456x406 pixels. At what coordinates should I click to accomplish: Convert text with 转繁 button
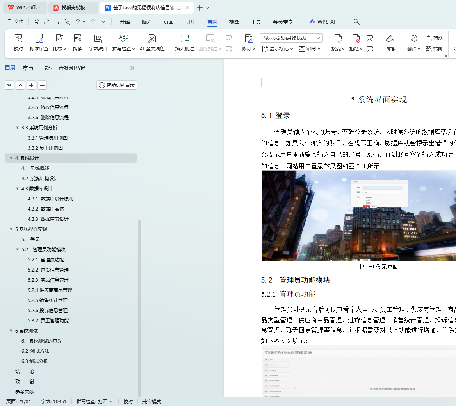point(434,38)
